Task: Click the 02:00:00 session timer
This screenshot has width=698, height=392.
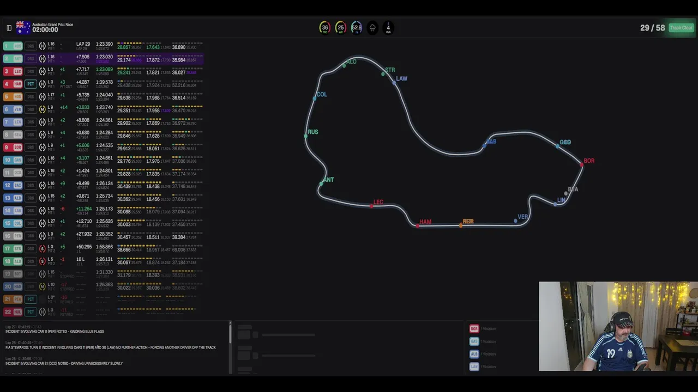Action: 45,30
